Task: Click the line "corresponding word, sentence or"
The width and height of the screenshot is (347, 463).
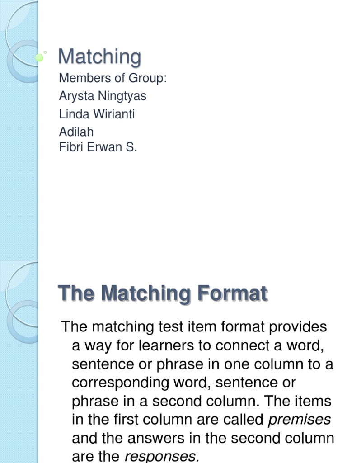Action: point(183,383)
